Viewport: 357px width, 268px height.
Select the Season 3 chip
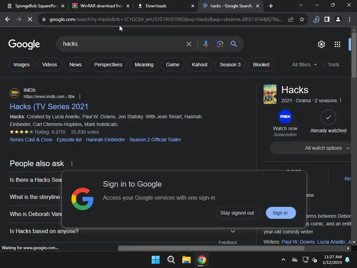point(230,65)
